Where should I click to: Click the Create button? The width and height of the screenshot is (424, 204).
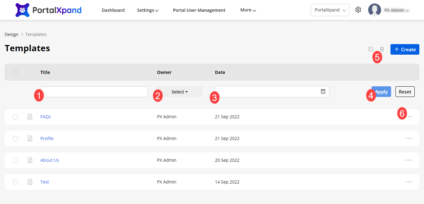click(x=405, y=49)
